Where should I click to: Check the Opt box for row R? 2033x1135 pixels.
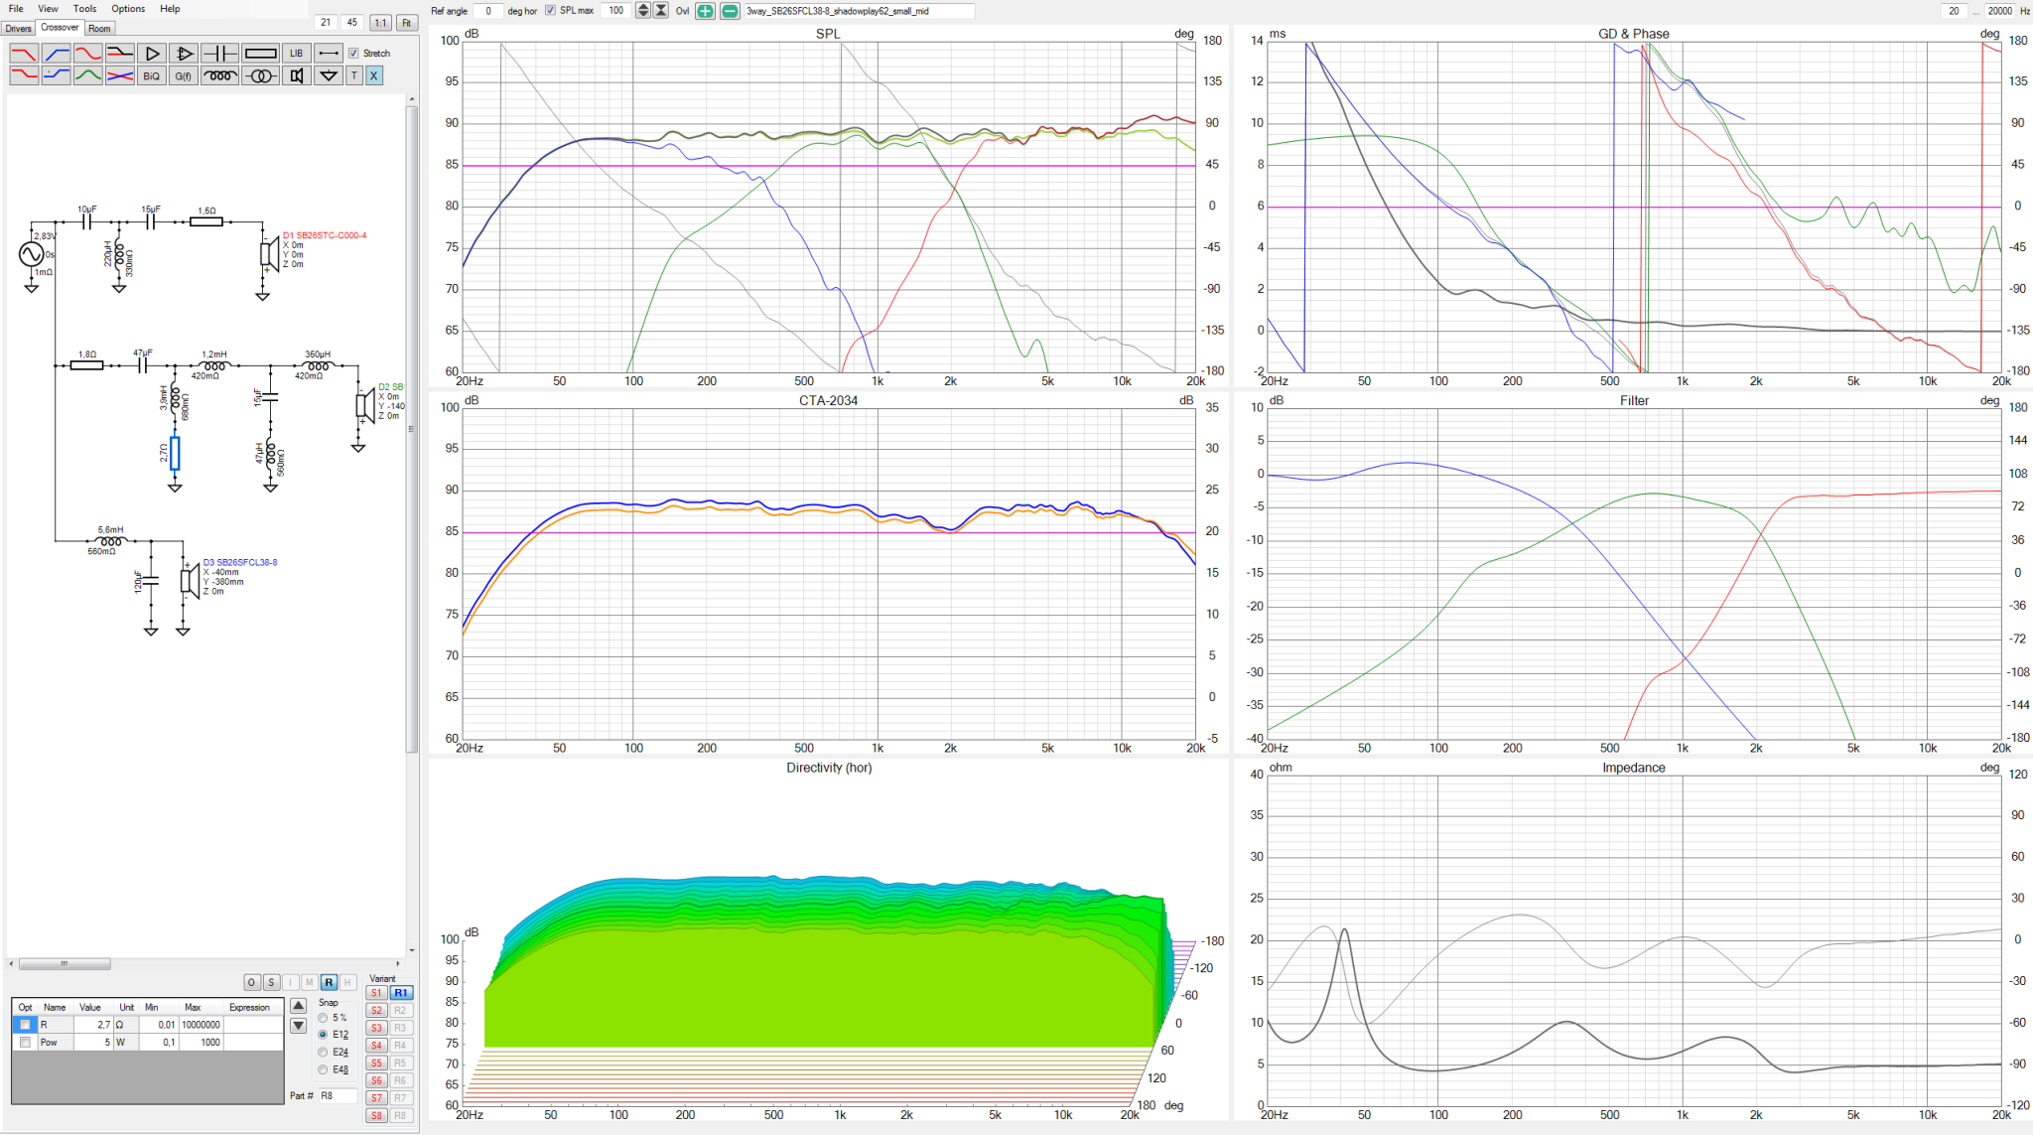[x=25, y=1025]
